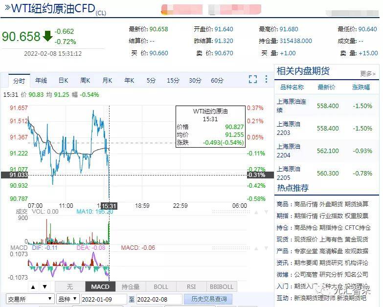Screen dimensions: 383x307
Task: Click the 91.033 crosshair price label
Action: coord(15,175)
